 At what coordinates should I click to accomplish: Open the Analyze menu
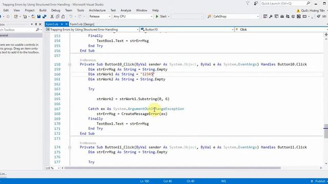coord(126,10)
